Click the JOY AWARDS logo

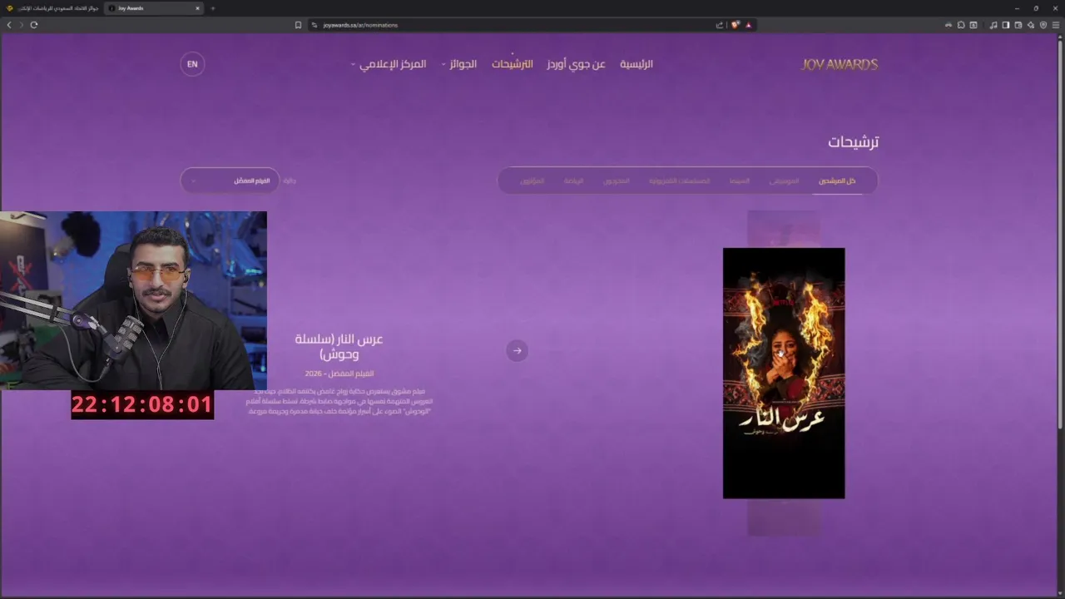point(840,64)
